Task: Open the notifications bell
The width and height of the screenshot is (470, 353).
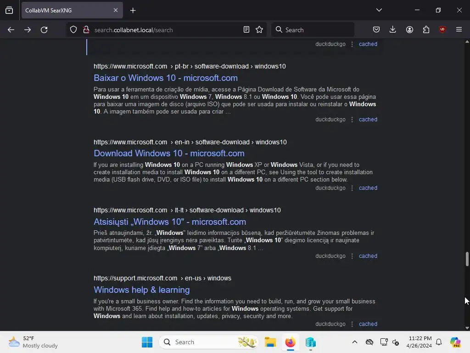Action: (439, 342)
